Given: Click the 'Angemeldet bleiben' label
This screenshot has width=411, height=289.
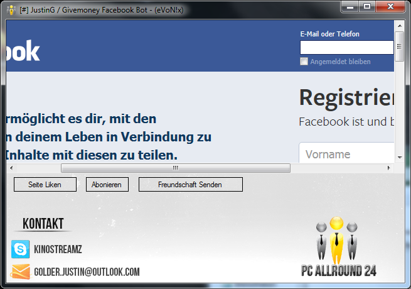Looking at the screenshot, I should pos(341,62).
